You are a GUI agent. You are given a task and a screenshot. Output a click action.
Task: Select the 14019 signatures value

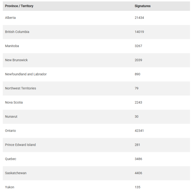tap(139, 32)
